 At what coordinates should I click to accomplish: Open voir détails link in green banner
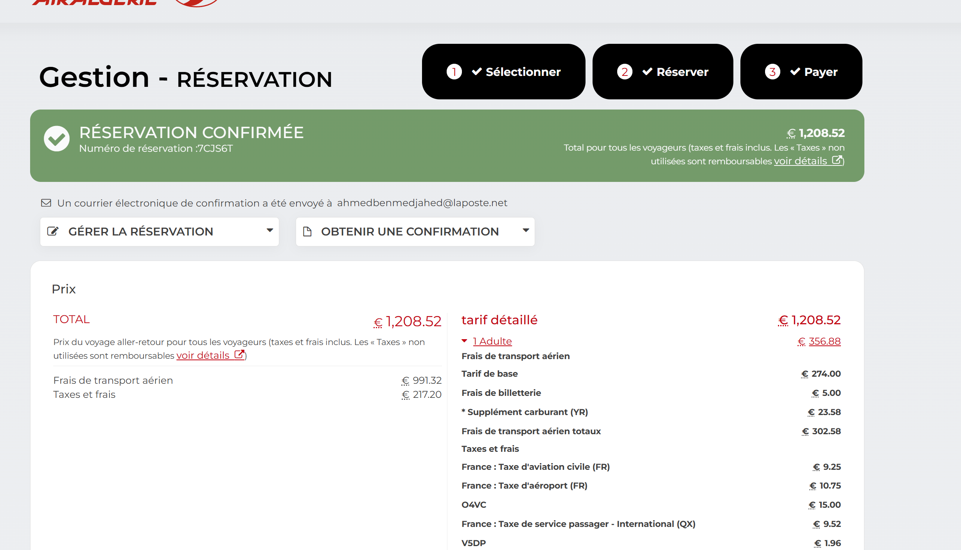(x=800, y=161)
